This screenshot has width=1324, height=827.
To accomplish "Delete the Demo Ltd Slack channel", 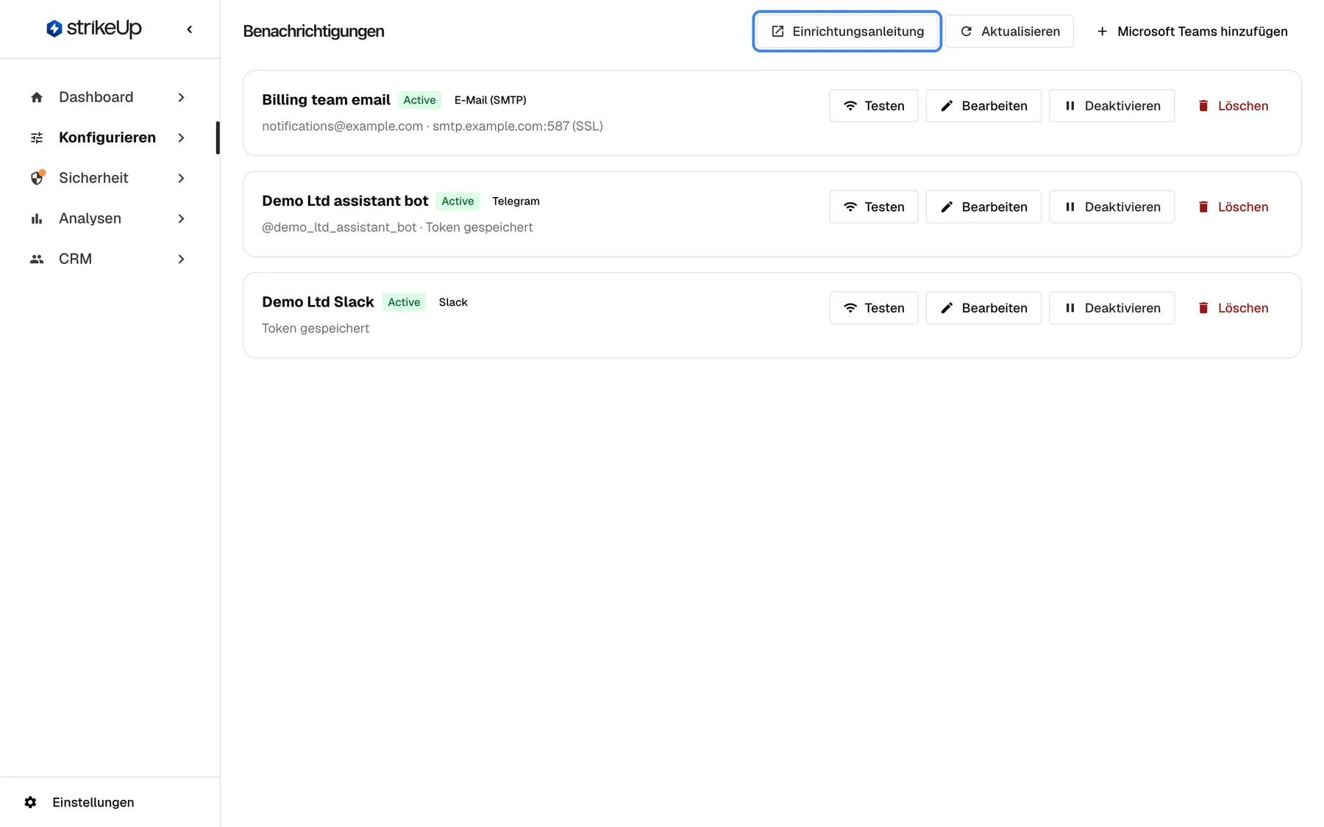I will tap(1233, 308).
